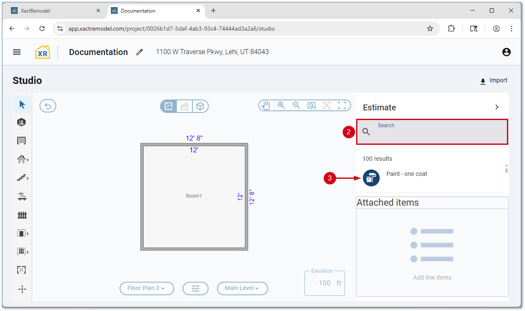Viewport: 525px width, 311px height.
Task: Open the Floor Plan 2 dropdown
Action: [x=147, y=288]
